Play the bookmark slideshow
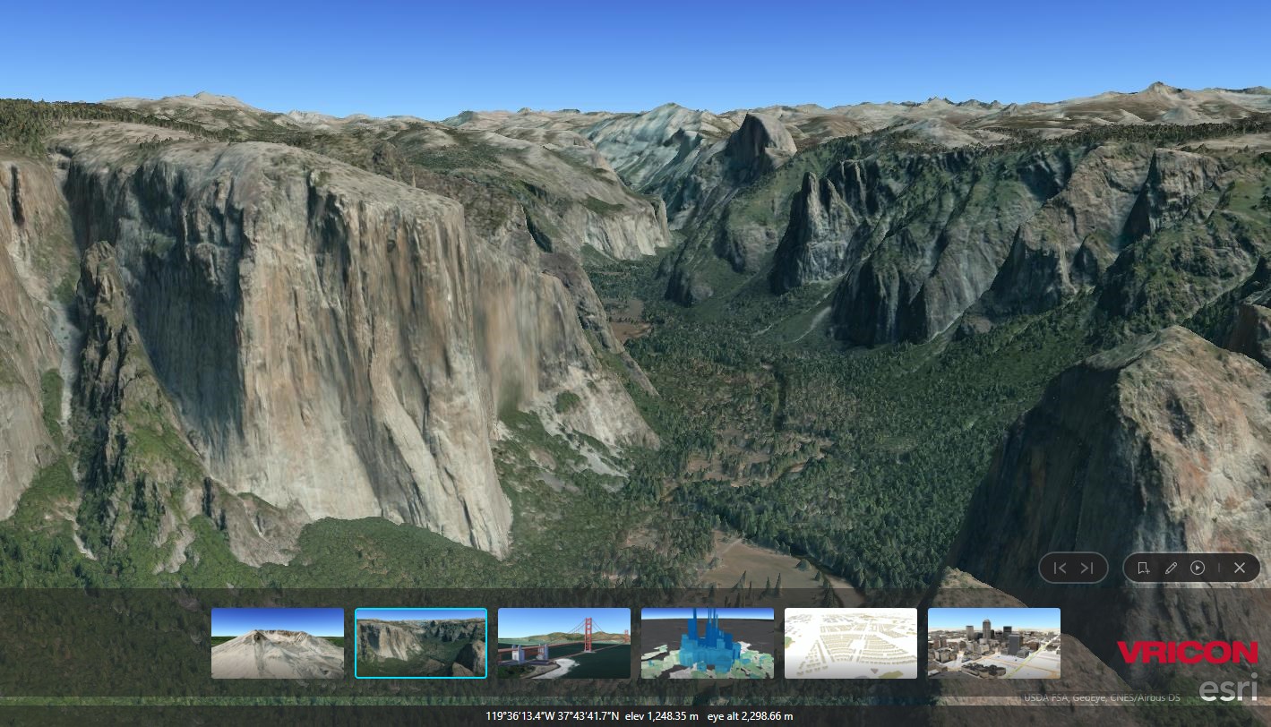The height and width of the screenshot is (727, 1271). (x=1198, y=568)
